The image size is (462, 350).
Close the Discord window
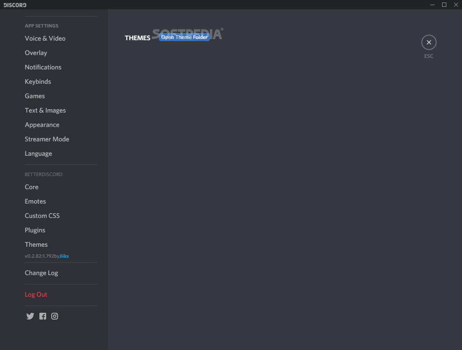pos(456,5)
